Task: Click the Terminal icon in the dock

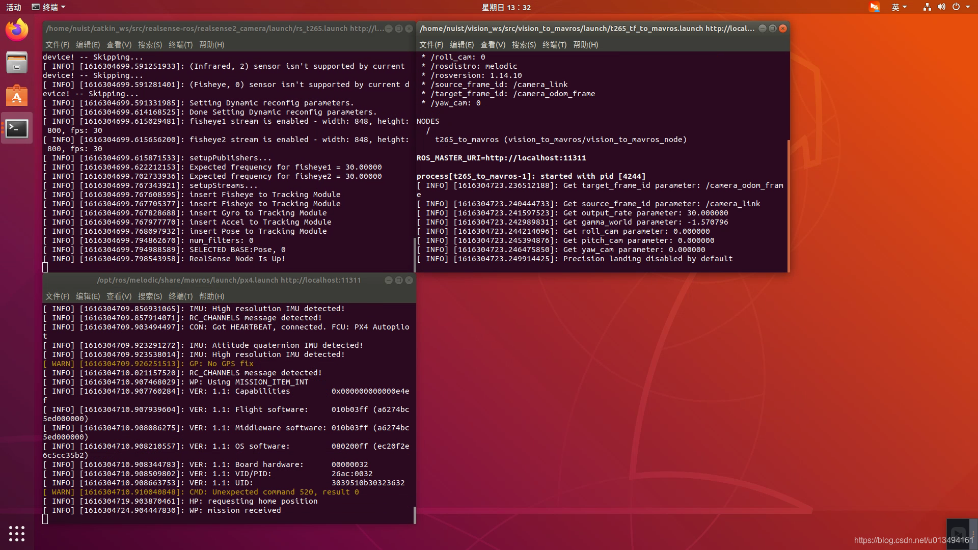Action: (17, 128)
